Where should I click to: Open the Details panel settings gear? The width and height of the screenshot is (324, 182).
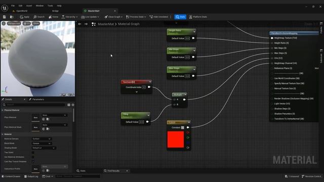(73, 105)
